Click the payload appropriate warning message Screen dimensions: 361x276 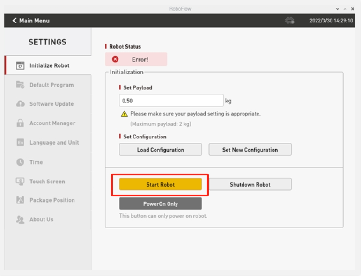tap(195, 114)
